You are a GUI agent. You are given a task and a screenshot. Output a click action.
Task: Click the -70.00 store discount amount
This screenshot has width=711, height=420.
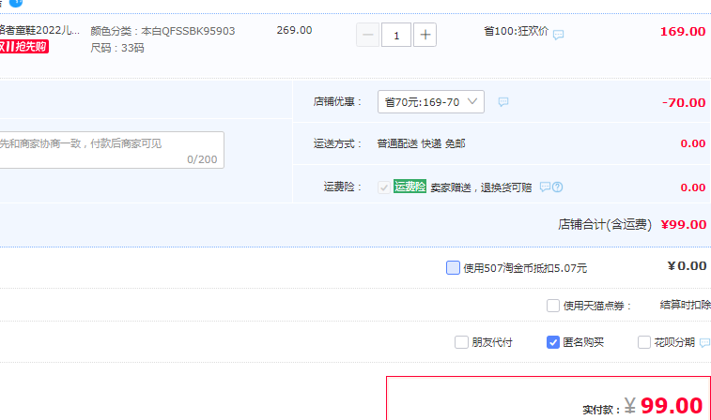684,103
